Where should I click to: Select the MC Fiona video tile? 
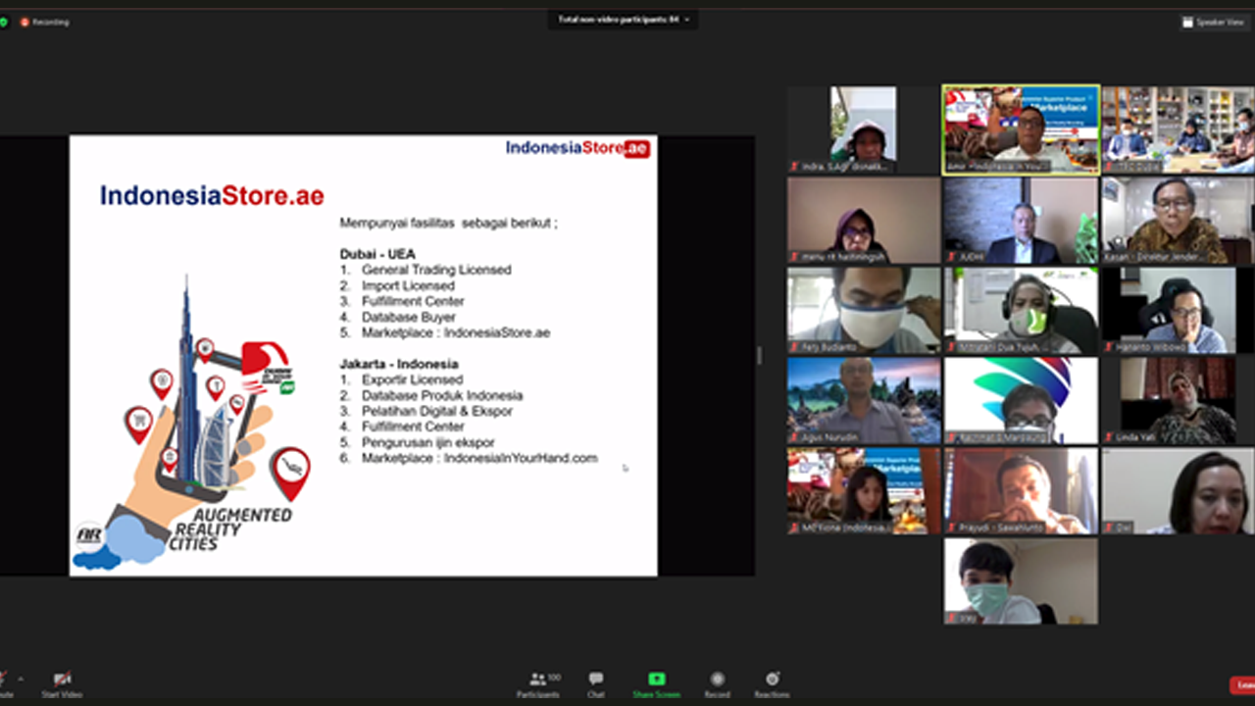[864, 491]
